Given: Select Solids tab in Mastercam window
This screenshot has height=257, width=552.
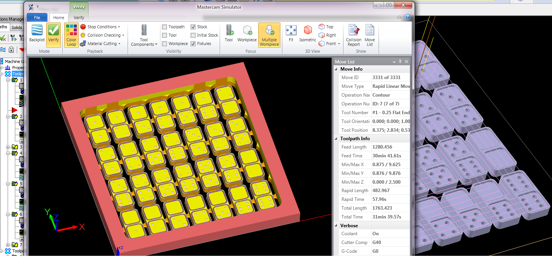Looking at the screenshot, I should 16,27.
